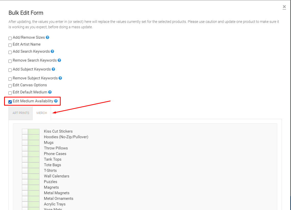Toggle the Metal Ornaments availability switch
This screenshot has height=210, width=291.
(31, 199)
